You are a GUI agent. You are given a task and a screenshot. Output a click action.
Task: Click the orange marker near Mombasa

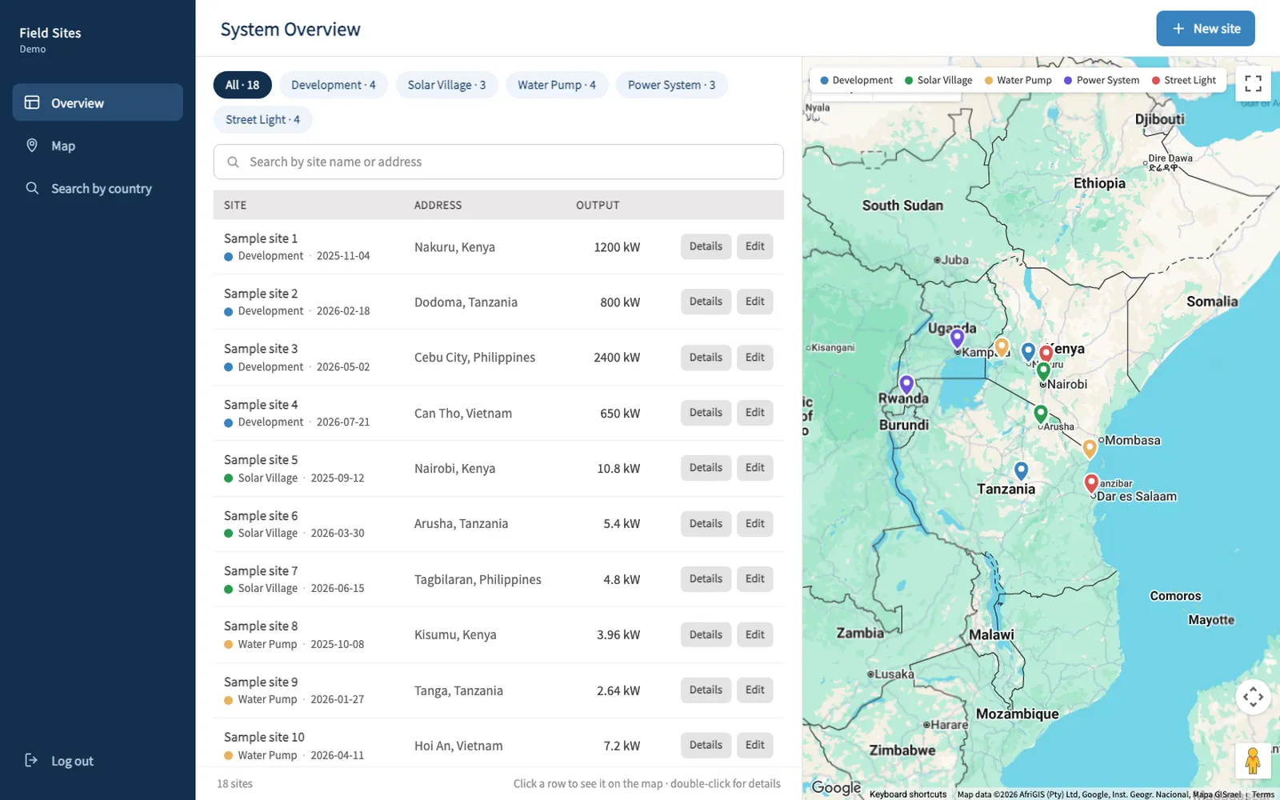(1090, 449)
